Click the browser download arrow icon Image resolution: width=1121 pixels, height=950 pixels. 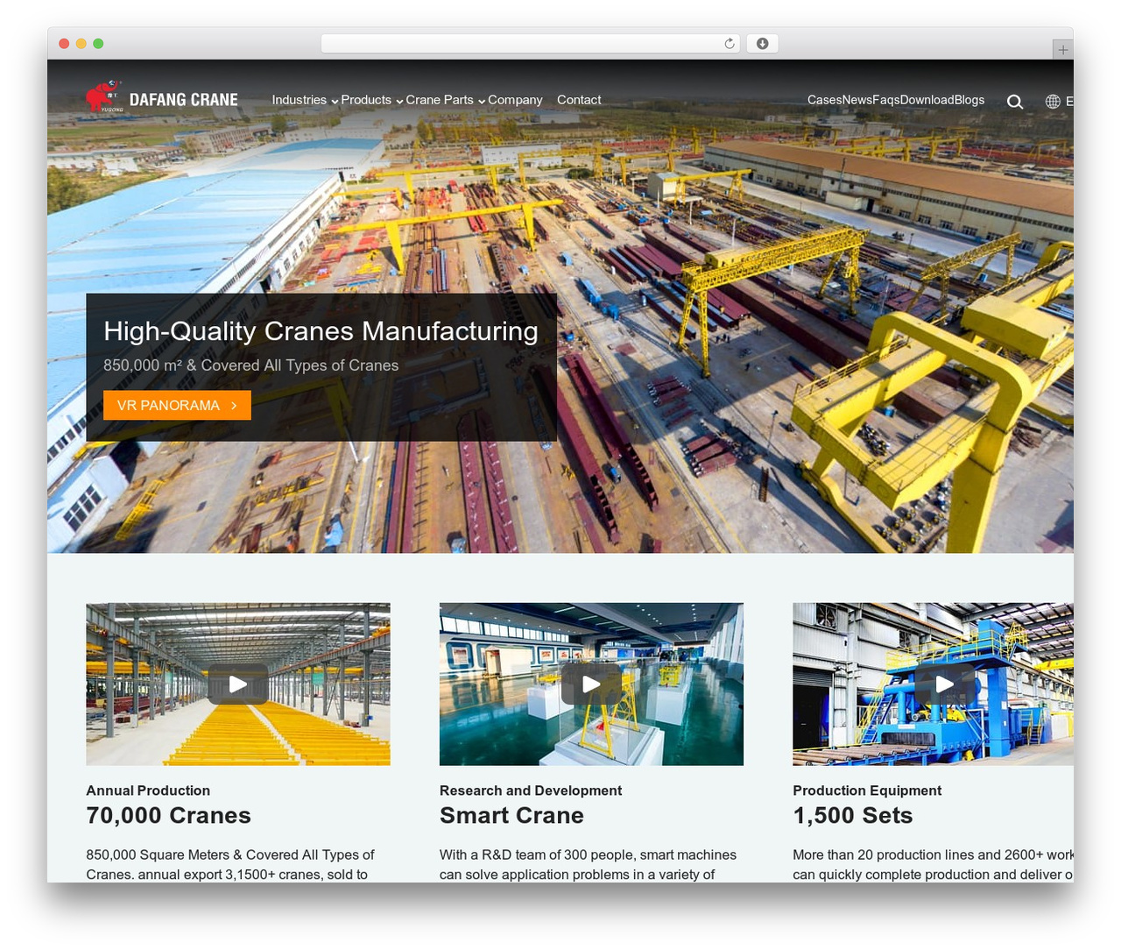(x=762, y=44)
